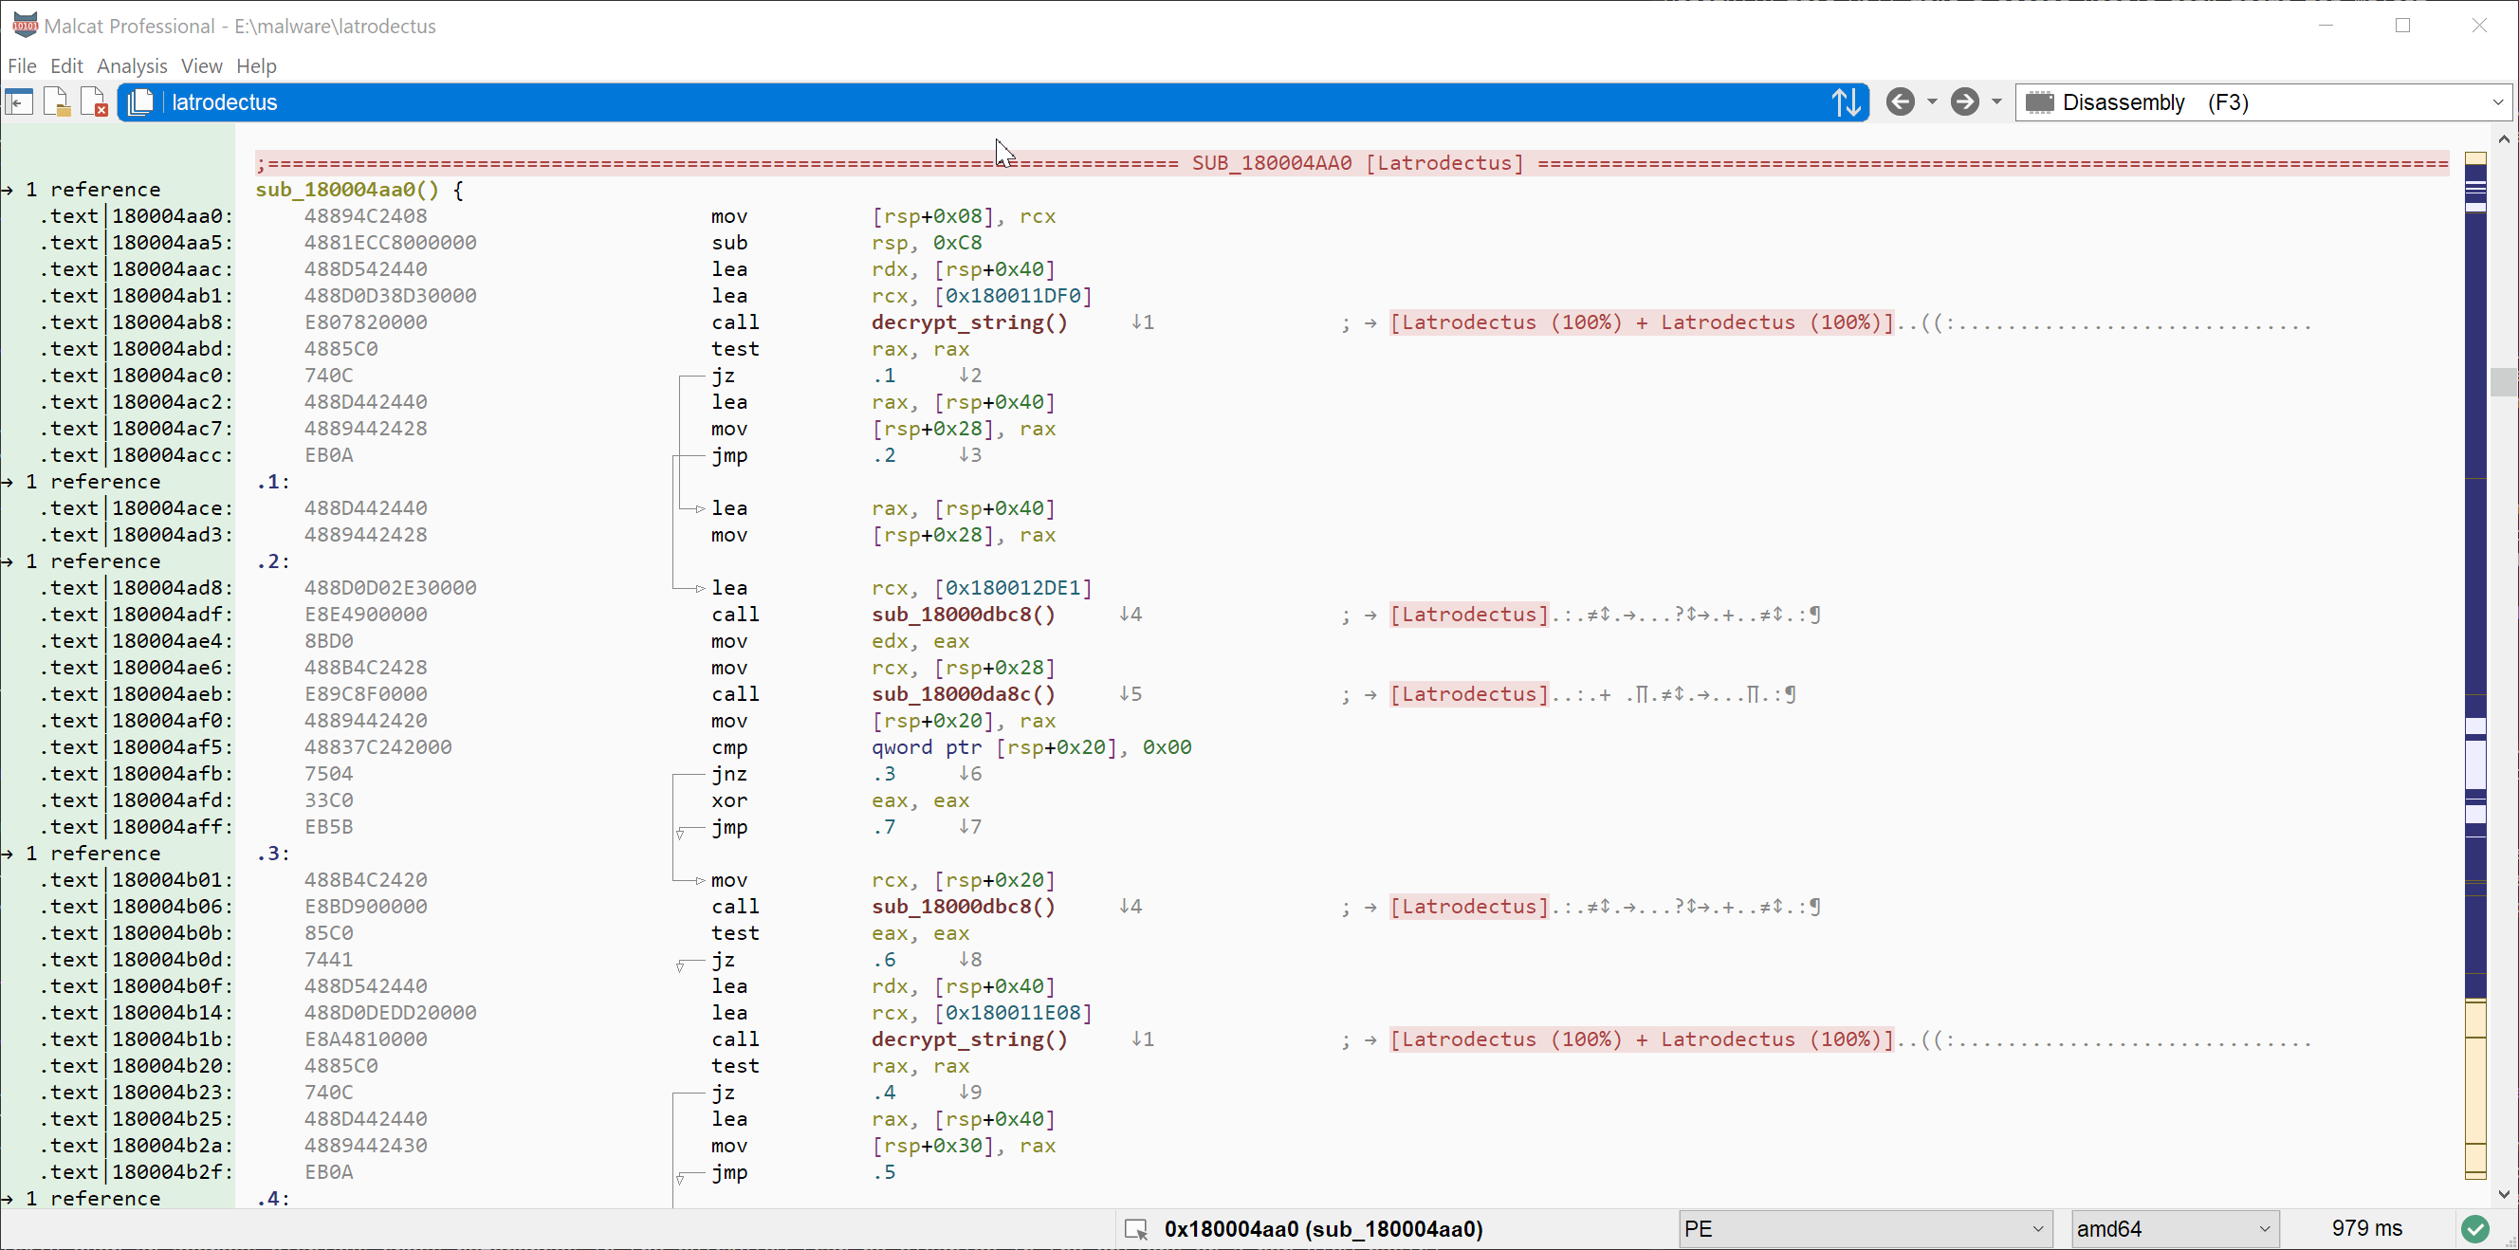Click the jmp .2 jump target

(x=884, y=456)
